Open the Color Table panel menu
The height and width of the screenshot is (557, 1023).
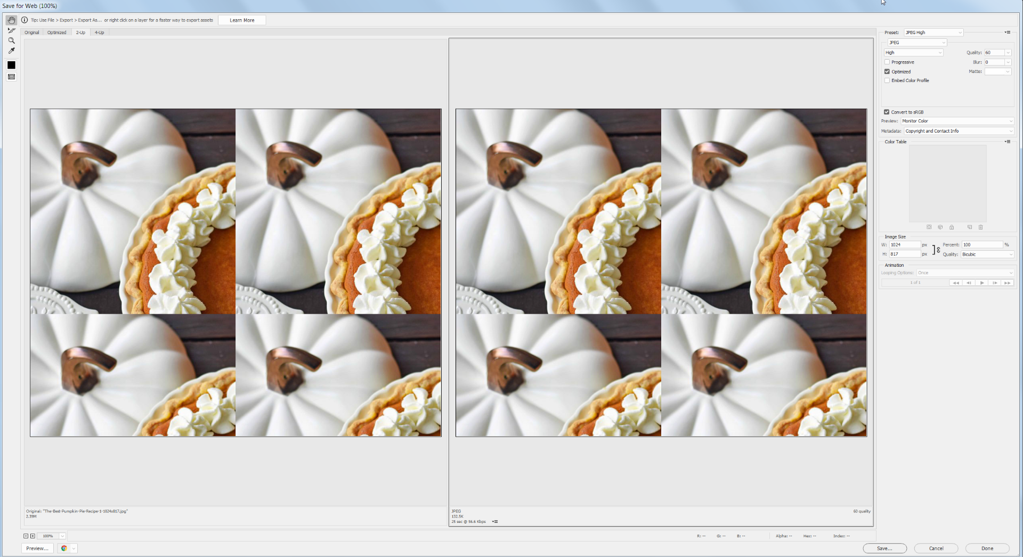1008,142
